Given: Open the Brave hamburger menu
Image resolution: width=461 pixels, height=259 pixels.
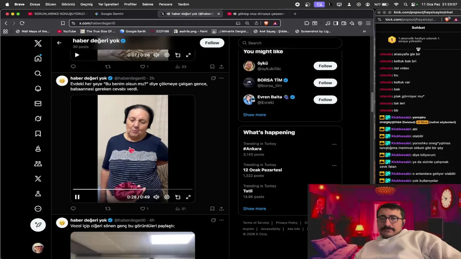Looking at the screenshot, I should 368,23.
